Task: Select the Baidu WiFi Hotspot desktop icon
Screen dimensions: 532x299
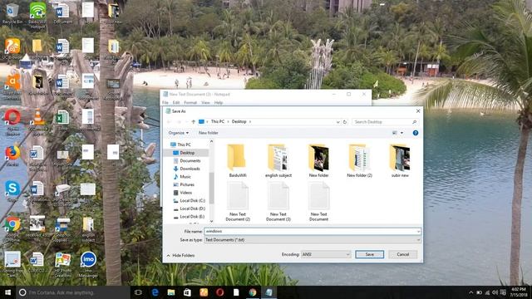Action: point(37,14)
